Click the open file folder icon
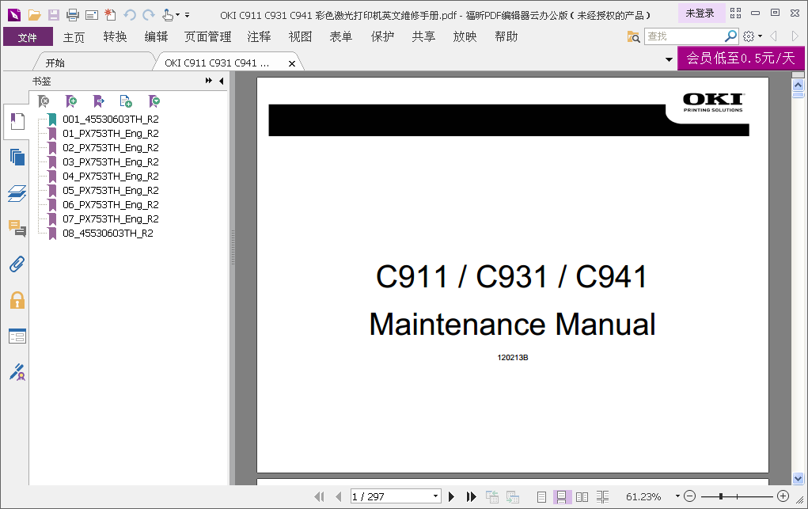Viewport: 808px width, 509px height. pos(34,15)
